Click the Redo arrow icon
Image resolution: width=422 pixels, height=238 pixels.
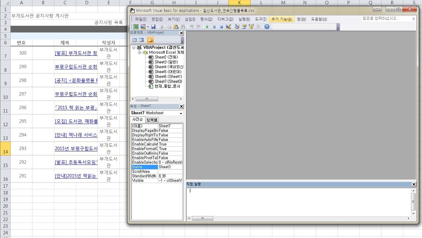199,27
